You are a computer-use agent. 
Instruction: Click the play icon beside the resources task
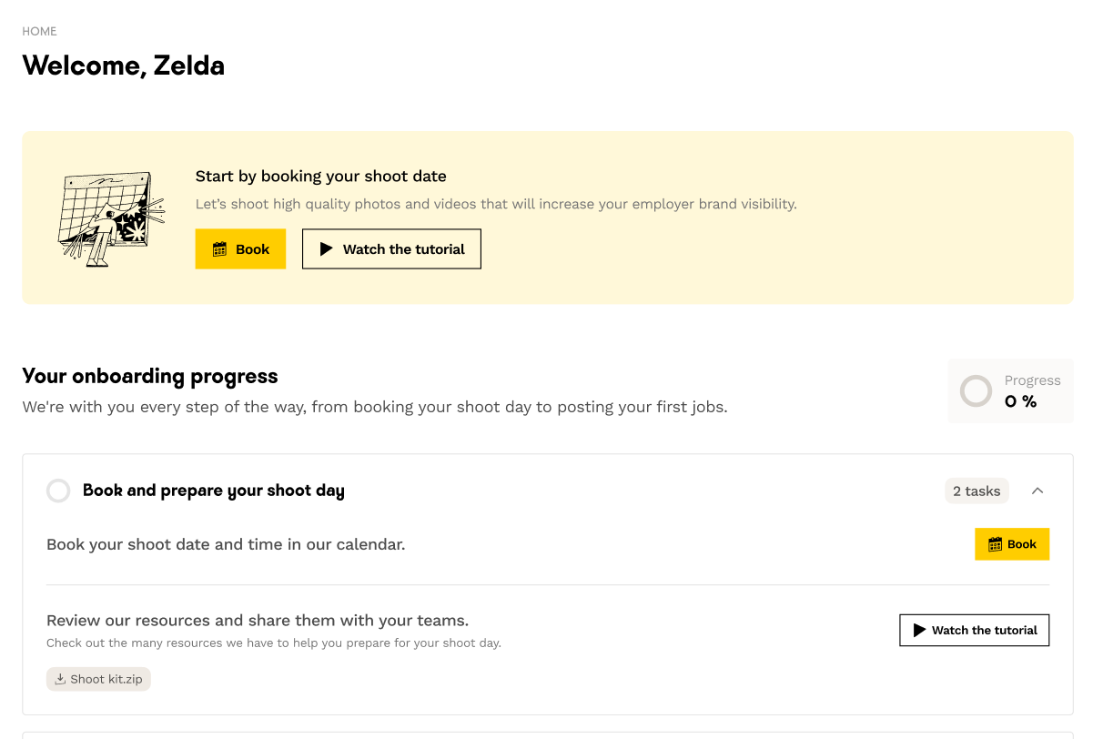(x=919, y=630)
